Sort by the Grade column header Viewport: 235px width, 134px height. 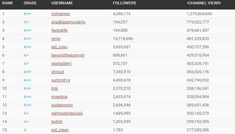click(x=30, y=3)
